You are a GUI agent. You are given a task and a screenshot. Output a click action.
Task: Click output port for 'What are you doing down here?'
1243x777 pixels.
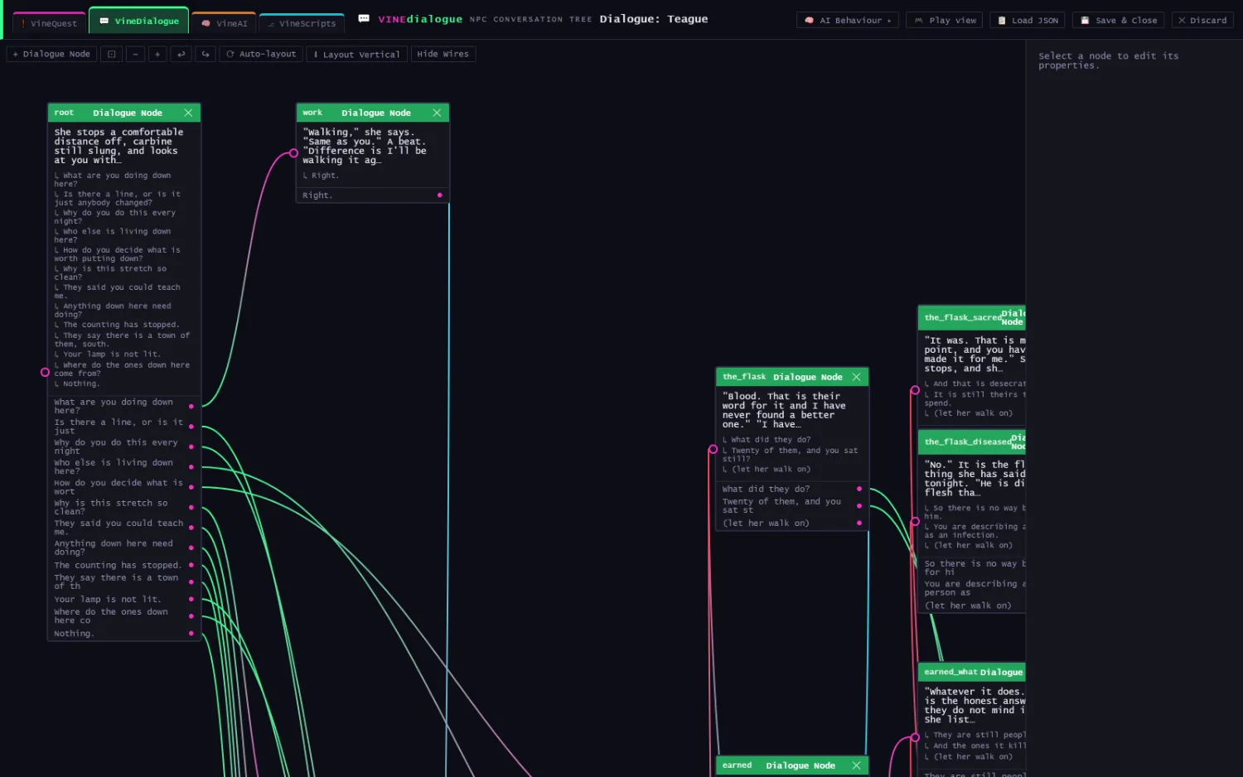click(191, 406)
